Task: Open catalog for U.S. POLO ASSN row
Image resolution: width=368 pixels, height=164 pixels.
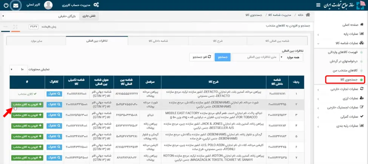Action: (54, 147)
